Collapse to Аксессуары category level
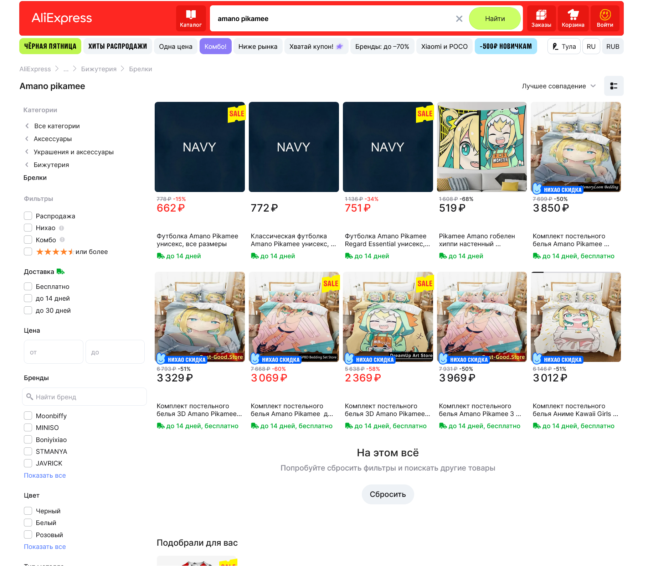 (x=53, y=139)
